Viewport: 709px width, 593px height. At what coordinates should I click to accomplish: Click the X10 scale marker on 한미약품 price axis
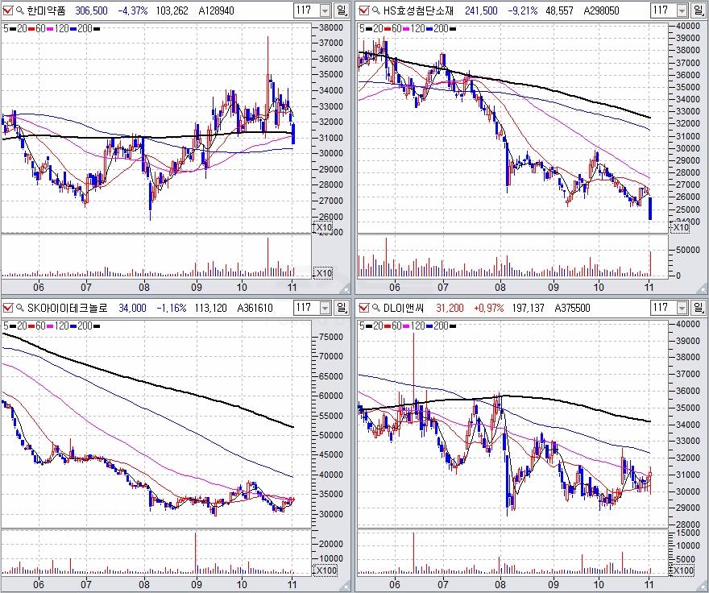point(322,228)
